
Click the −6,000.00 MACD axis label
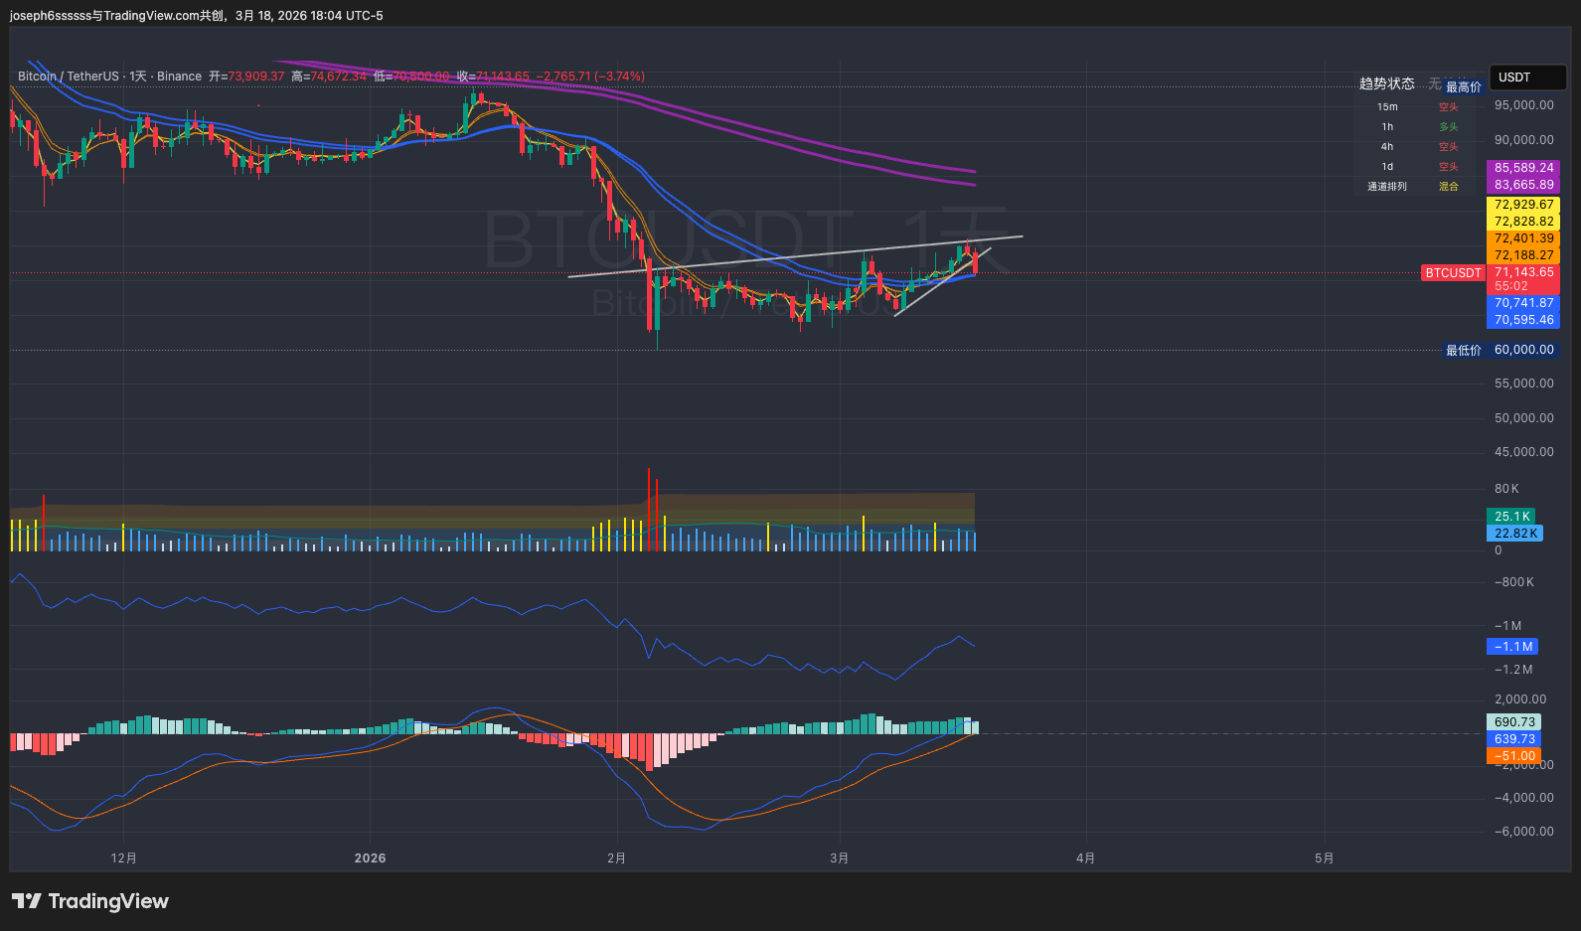click(x=1523, y=832)
